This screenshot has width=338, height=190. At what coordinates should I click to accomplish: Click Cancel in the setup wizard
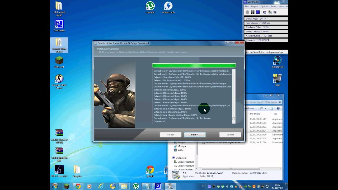(230, 135)
